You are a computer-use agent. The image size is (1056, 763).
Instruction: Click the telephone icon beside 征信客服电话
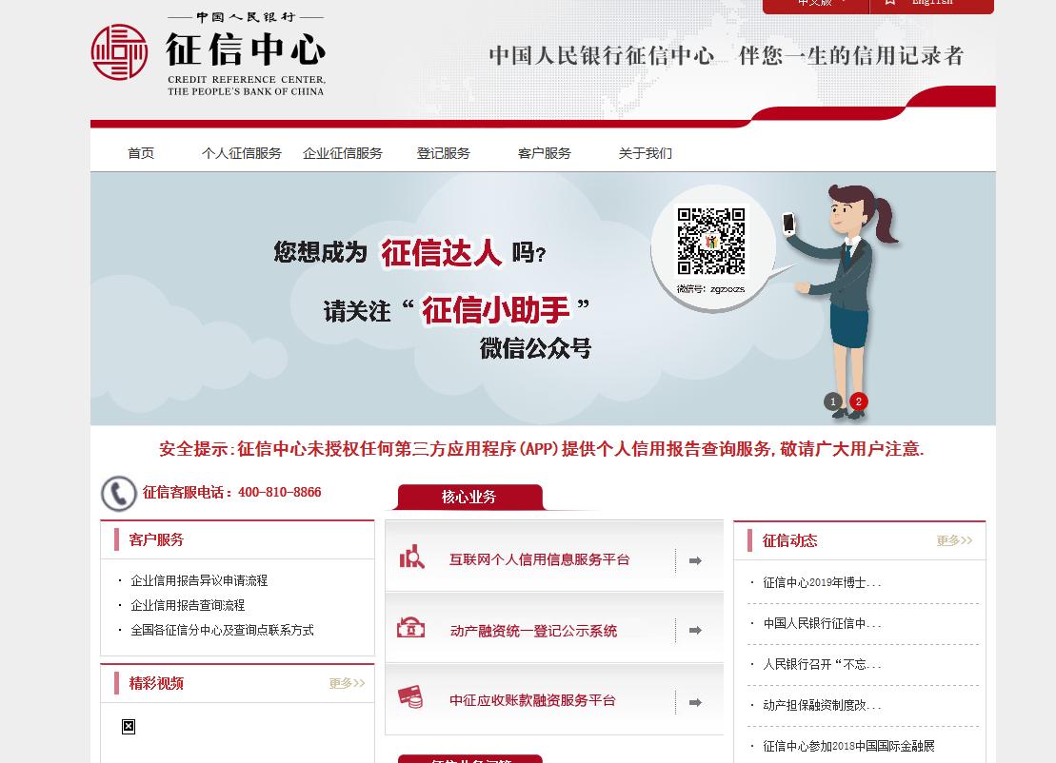(x=118, y=493)
